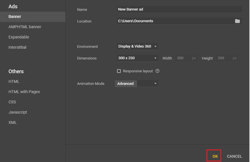Click the CANCEL button
The height and width of the screenshot is (162, 250).
(x=234, y=156)
